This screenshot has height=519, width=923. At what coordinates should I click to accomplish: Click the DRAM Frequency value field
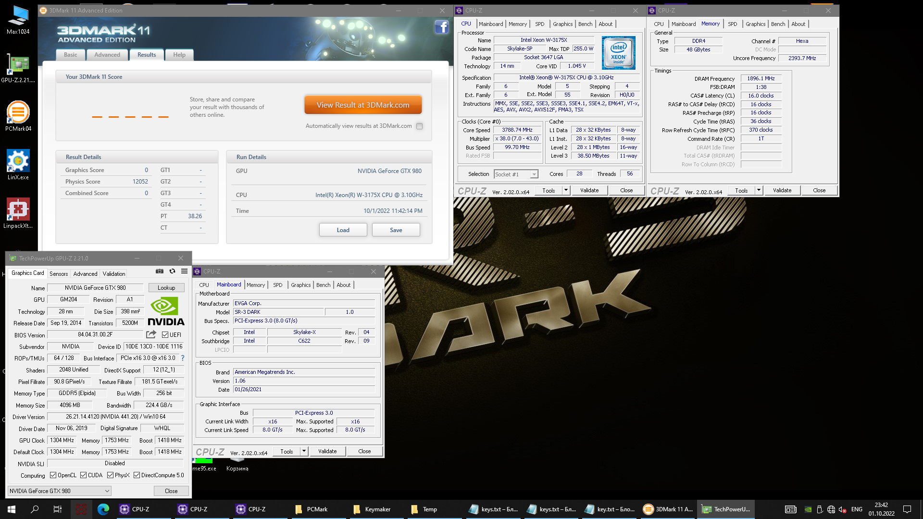point(761,78)
